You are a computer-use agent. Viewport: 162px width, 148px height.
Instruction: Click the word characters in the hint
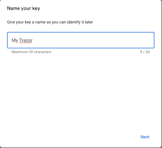pos(43,52)
